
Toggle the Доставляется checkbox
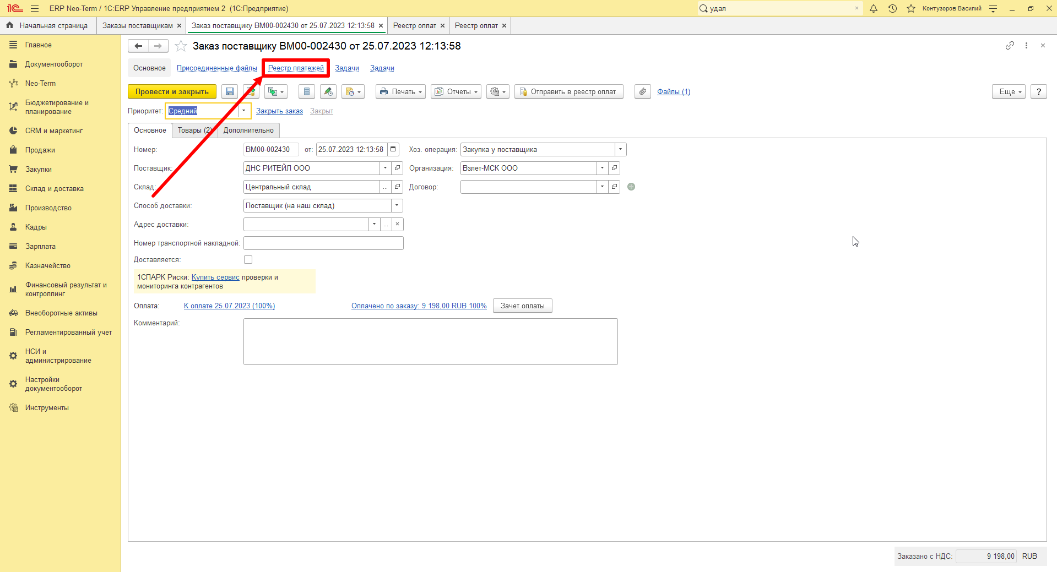tap(248, 260)
